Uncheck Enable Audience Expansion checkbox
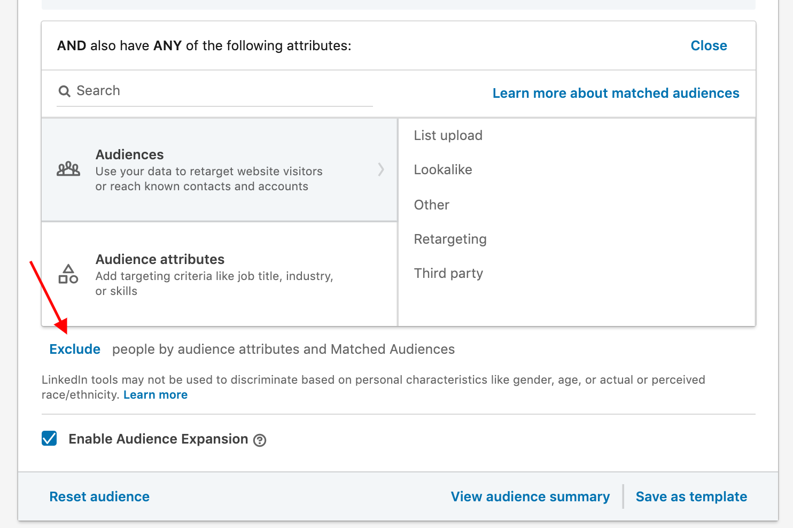This screenshot has height=528, width=793. [50, 439]
